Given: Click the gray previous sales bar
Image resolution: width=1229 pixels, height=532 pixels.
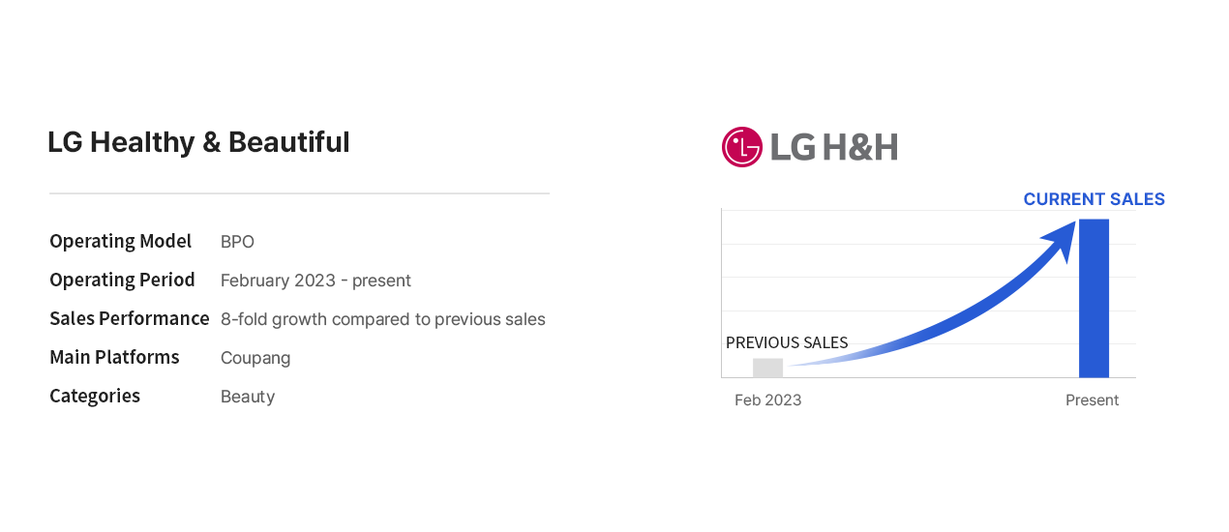Looking at the screenshot, I should point(767,368).
